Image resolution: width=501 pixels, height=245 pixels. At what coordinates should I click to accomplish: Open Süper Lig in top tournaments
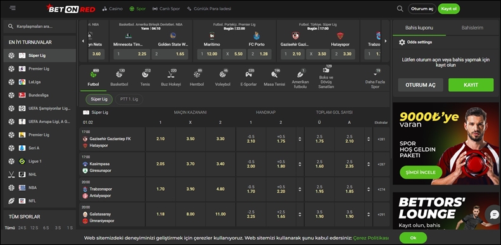pos(40,56)
